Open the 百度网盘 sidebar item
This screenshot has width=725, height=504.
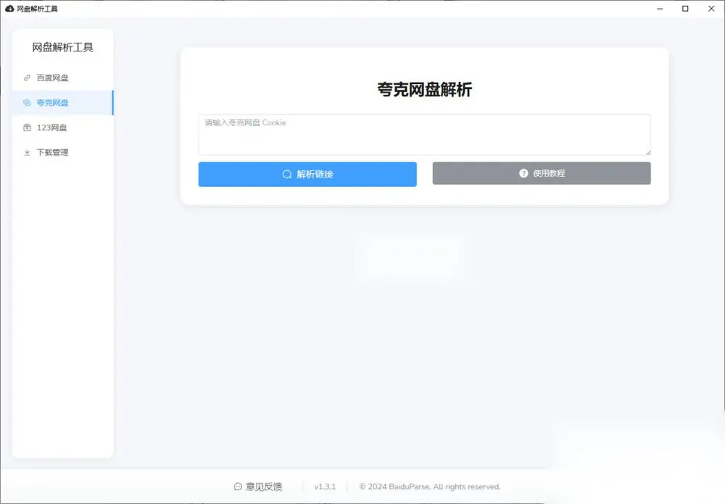63,77
